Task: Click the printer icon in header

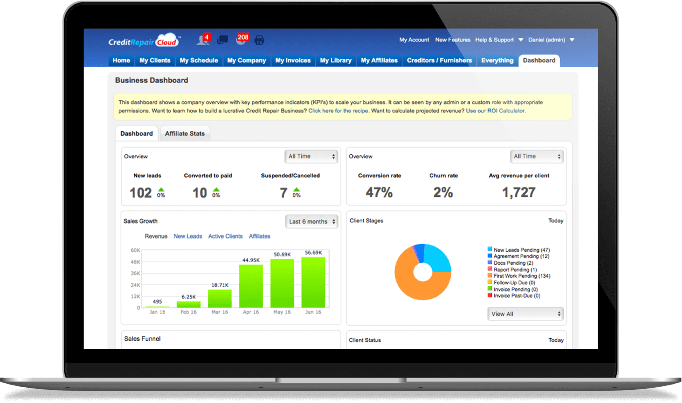Action: point(259,40)
